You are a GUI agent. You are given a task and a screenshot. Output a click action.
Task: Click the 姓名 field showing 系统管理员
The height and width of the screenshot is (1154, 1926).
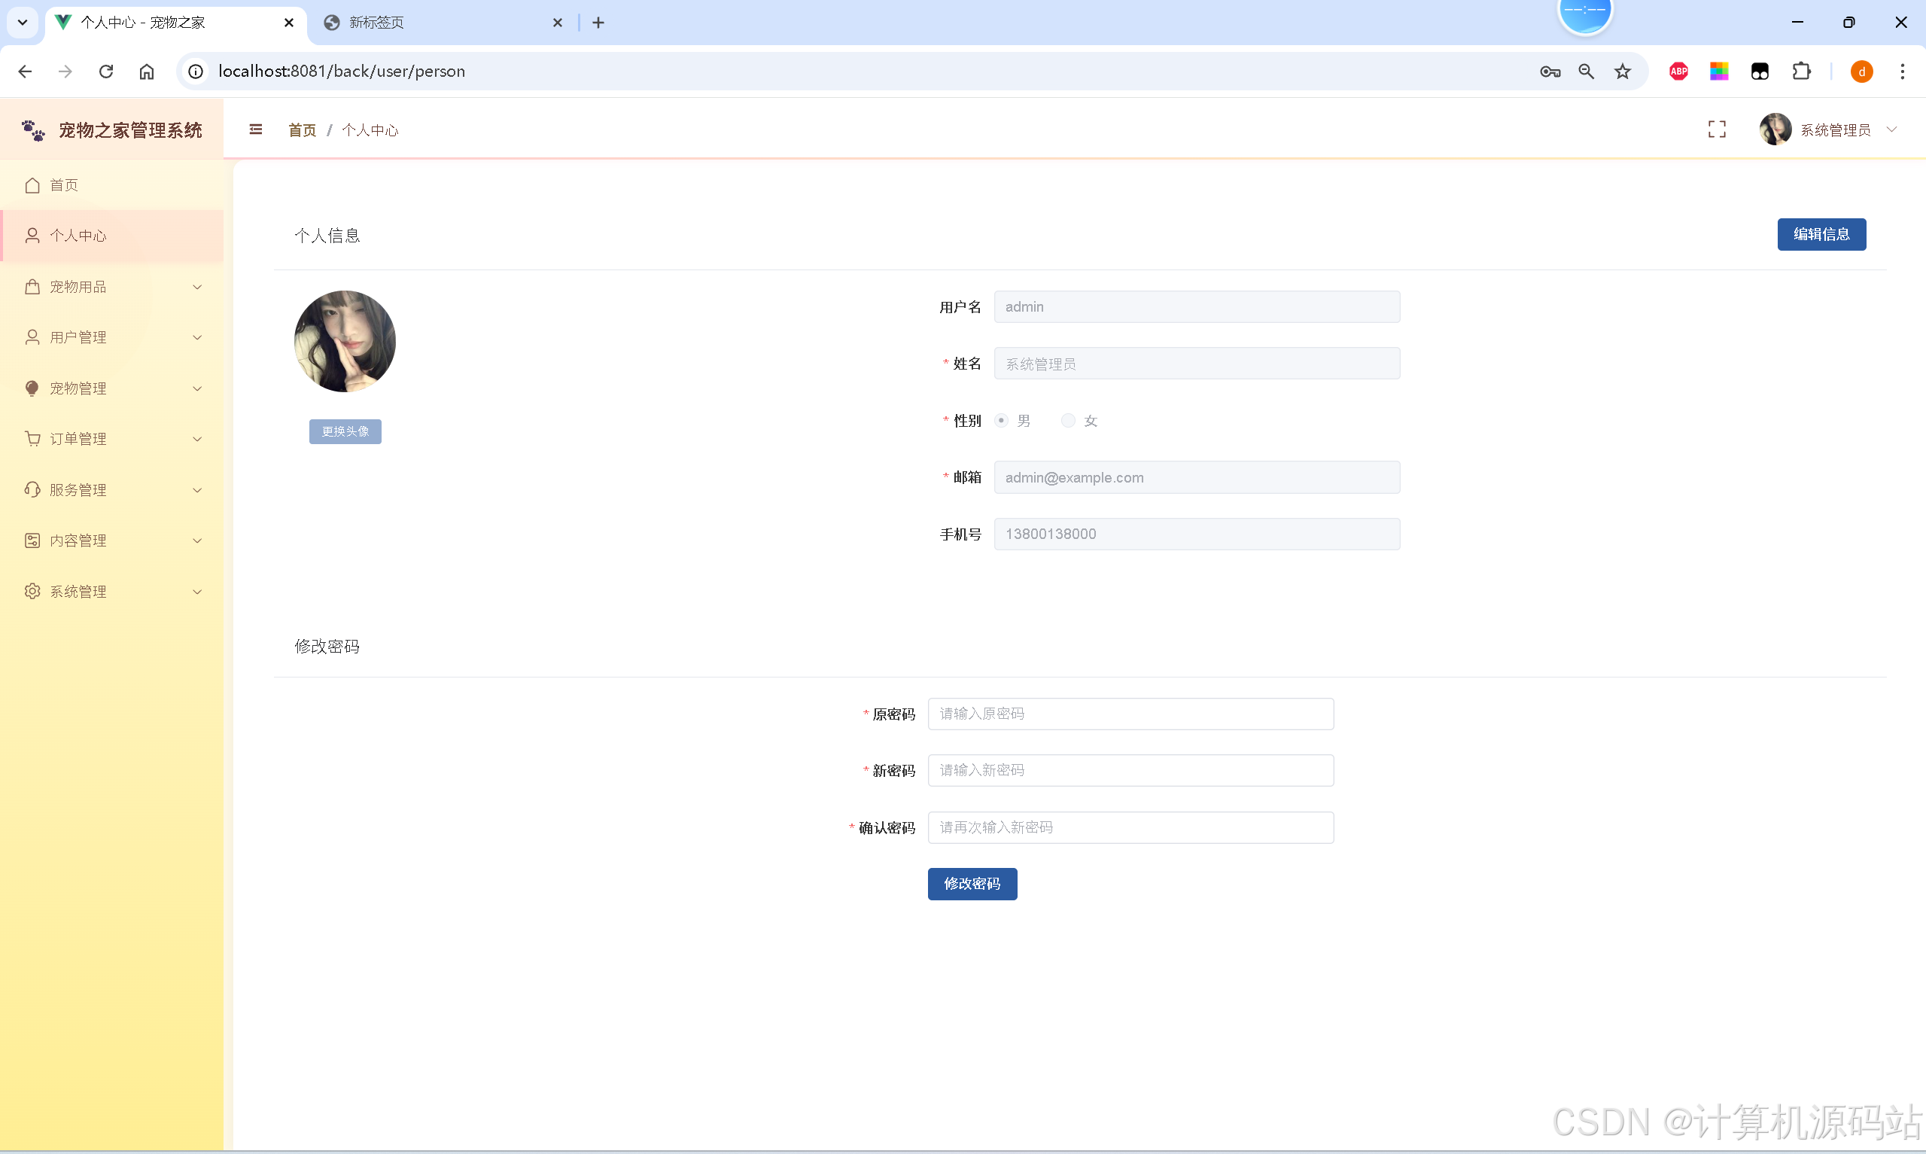(1197, 364)
